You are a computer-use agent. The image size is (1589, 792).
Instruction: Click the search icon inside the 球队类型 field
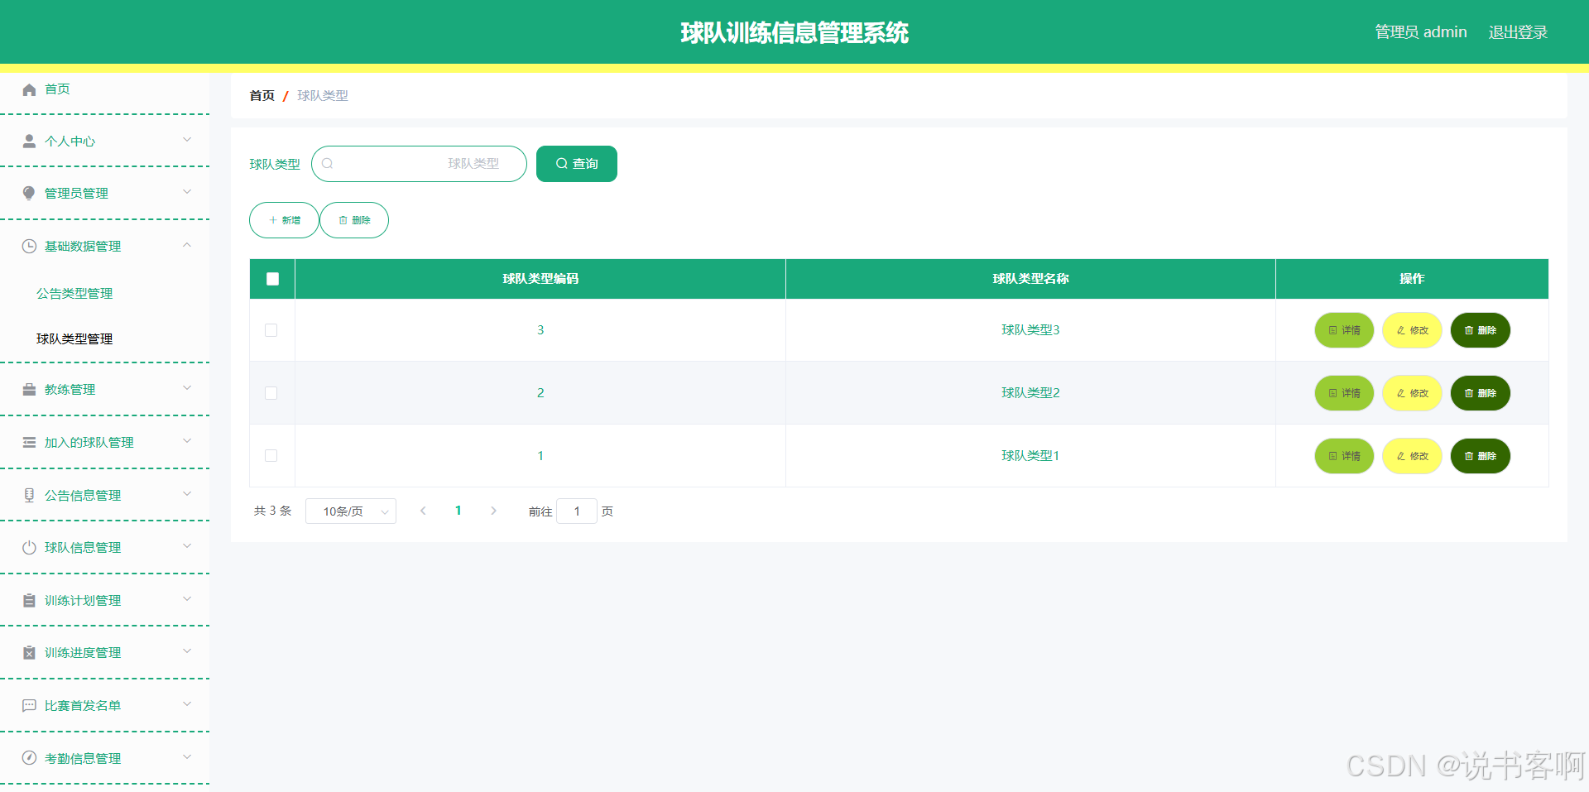(328, 164)
